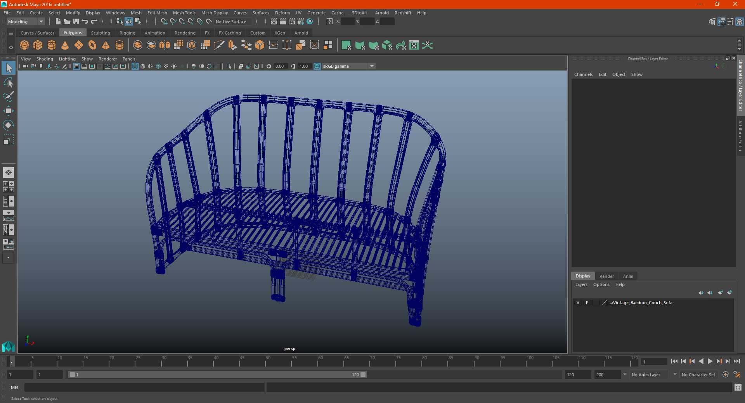The width and height of the screenshot is (745, 403).
Task: Open Render Settings icon
Action: [x=301, y=22]
